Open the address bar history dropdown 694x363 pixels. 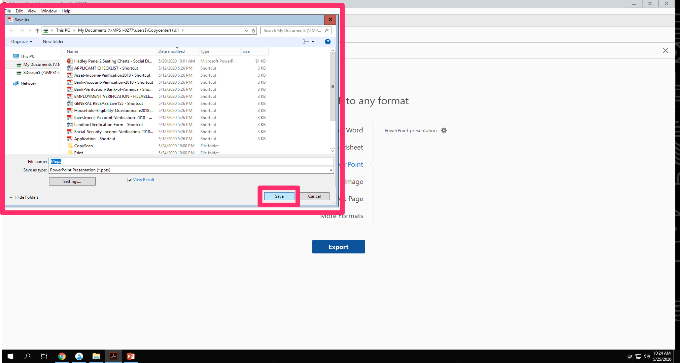pyautogui.click(x=246, y=30)
